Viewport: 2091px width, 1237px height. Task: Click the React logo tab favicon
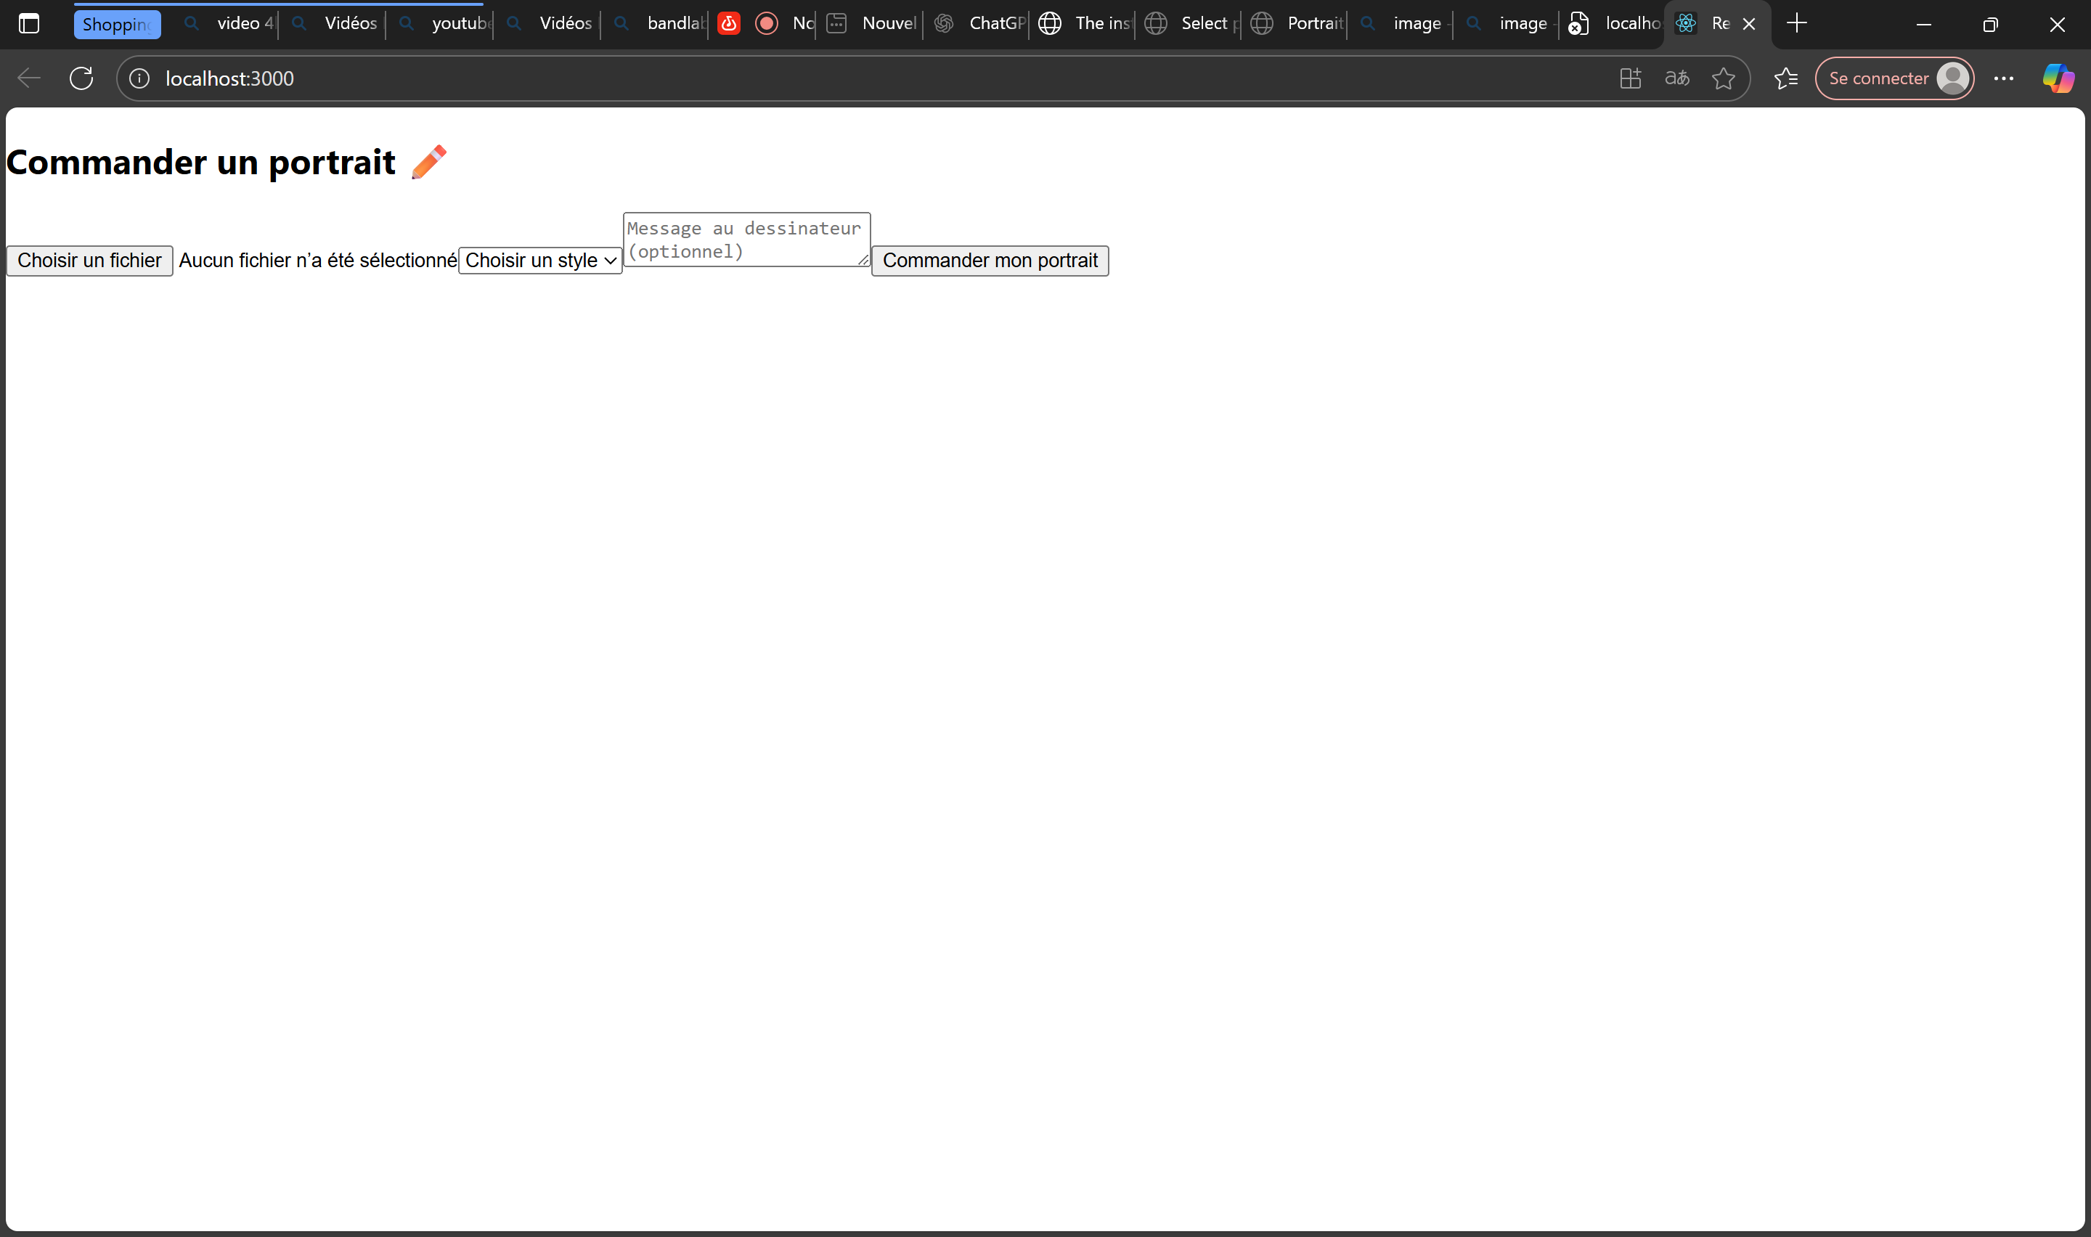pos(1686,23)
